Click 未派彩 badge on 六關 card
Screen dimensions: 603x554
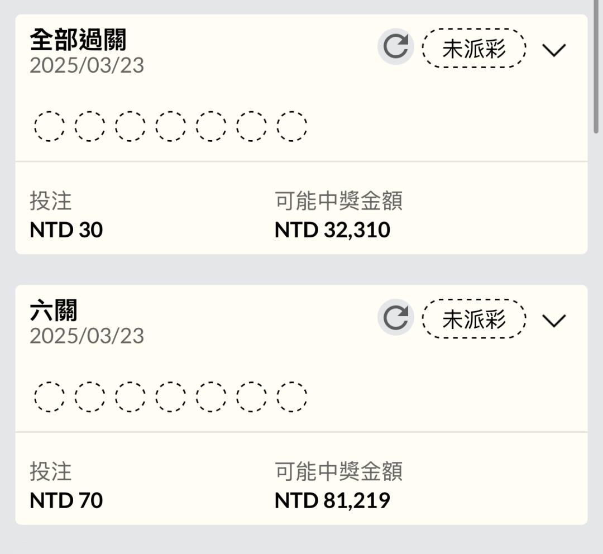(x=474, y=319)
